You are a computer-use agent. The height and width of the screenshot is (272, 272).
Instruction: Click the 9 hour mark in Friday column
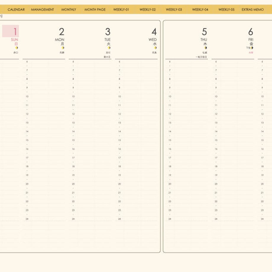click(216, 88)
